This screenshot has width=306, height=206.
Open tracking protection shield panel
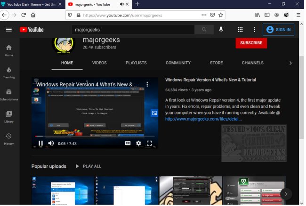click(x=70, y=15)
